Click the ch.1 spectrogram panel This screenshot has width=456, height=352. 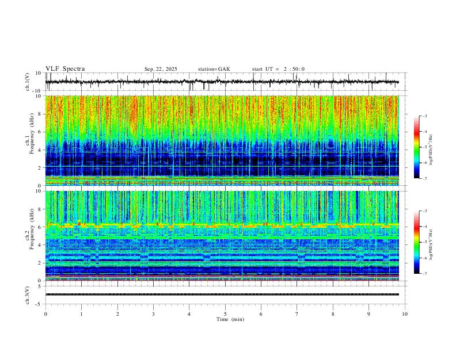pyautogui.click(x=222, y=140)
